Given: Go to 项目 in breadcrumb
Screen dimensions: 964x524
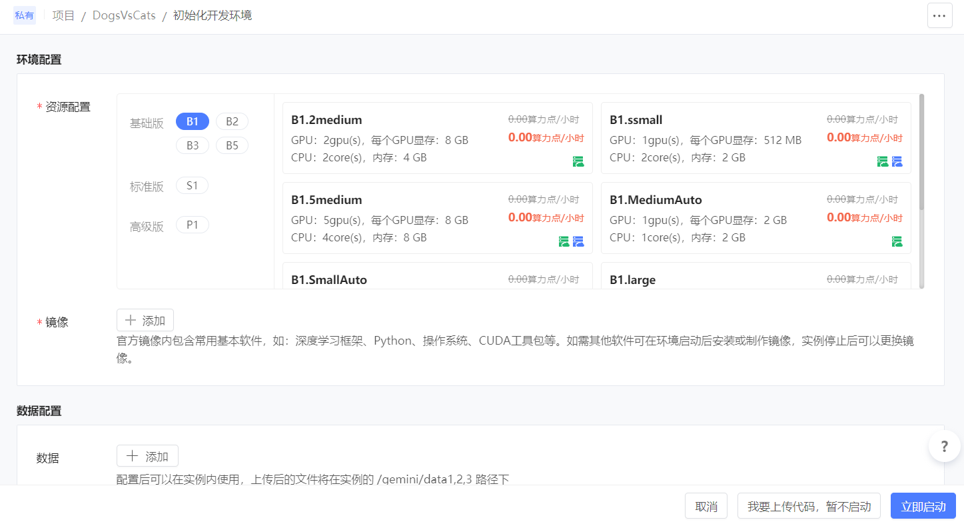Looking at the screenshot, I should (64, 15).
